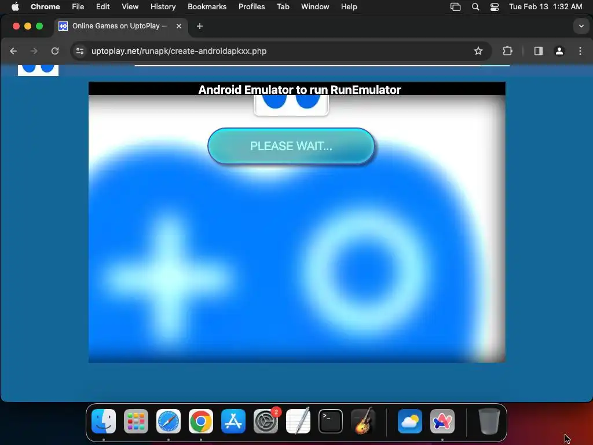This screenshot has height=445, width=593.
Task: Open Finder from the Dock
Action: tap(104, 421)
